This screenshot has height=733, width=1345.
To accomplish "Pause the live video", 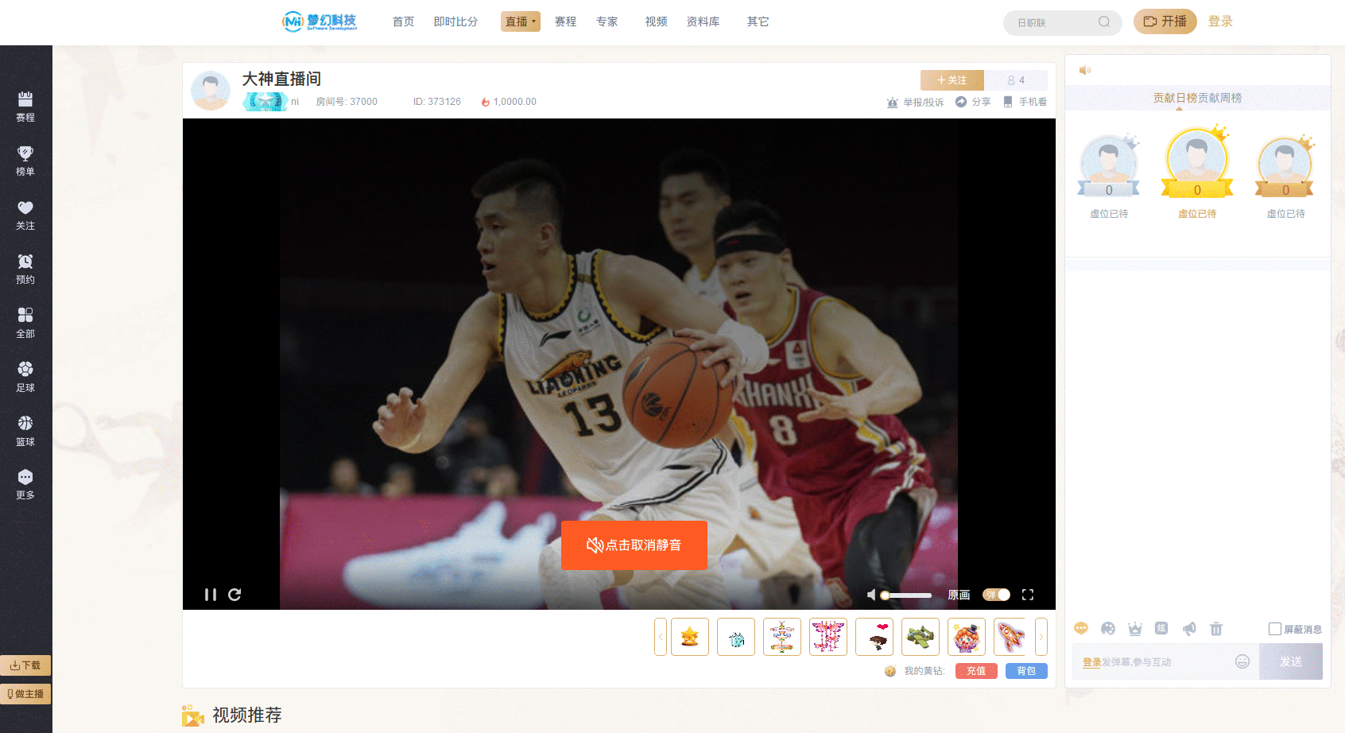I will click(211, 595).
